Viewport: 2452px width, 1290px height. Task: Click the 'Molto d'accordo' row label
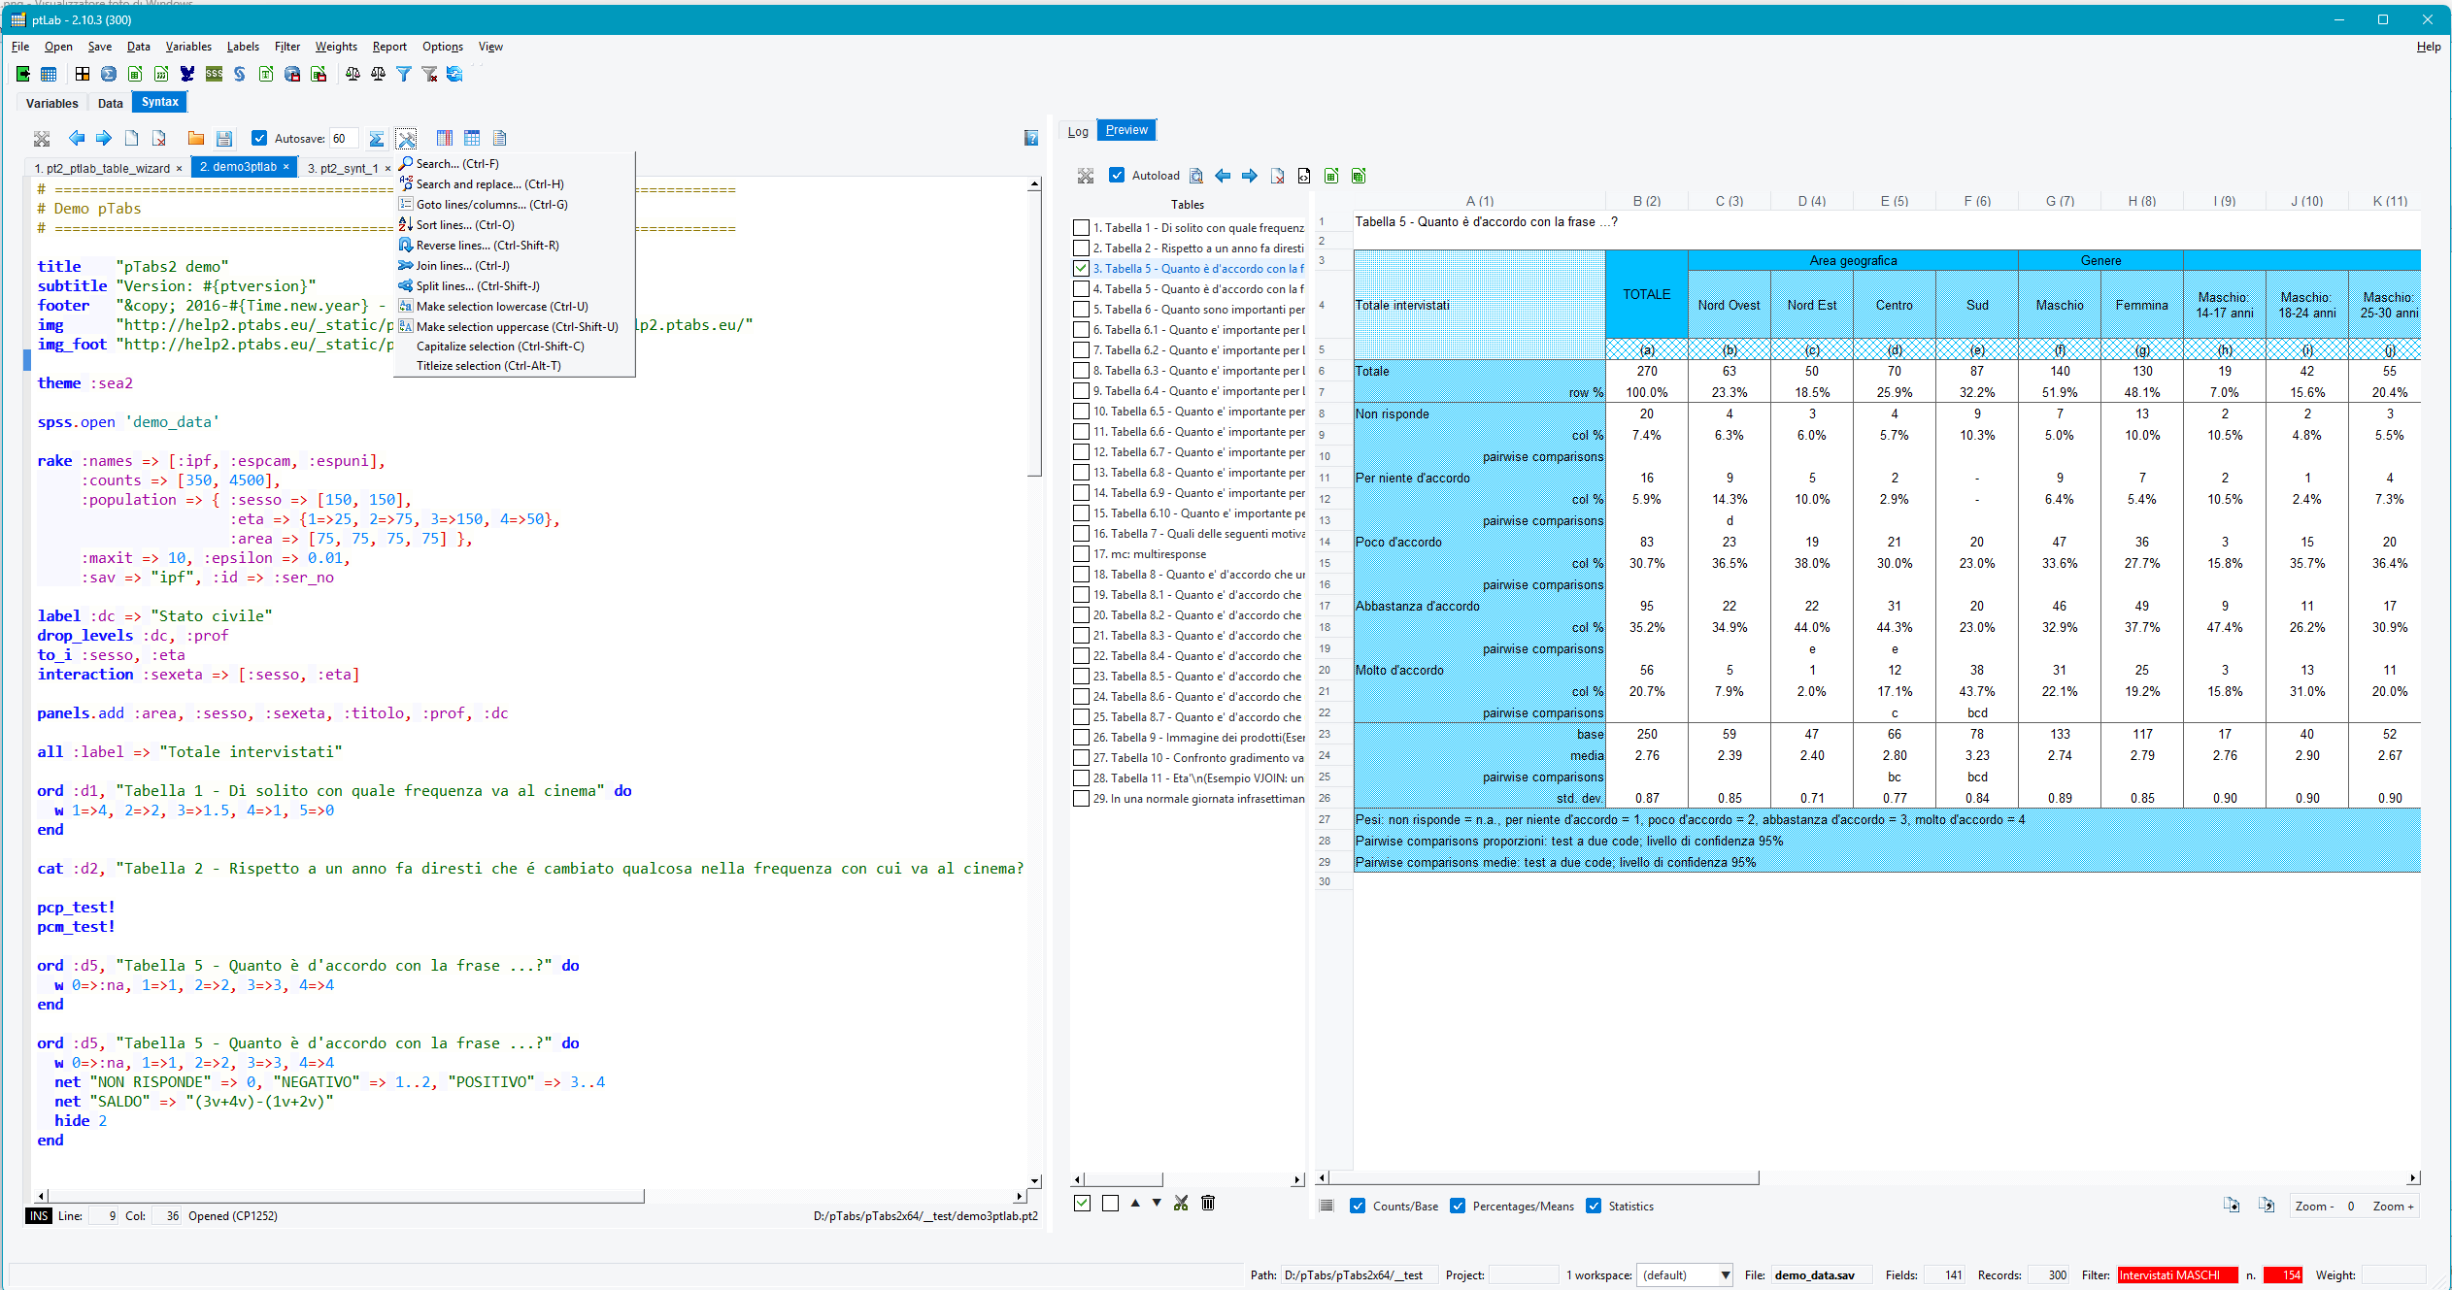(x=1399, y=670)
